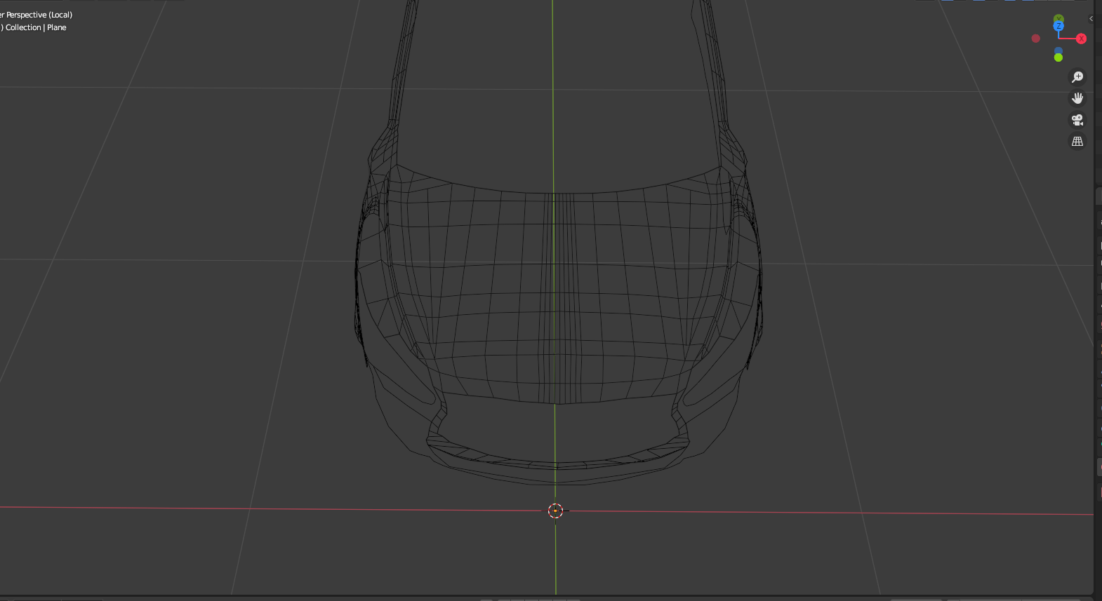Click the dim red negative X axis dot
This screenshot has height=601, width=1102.
(x=1035, y=39)
